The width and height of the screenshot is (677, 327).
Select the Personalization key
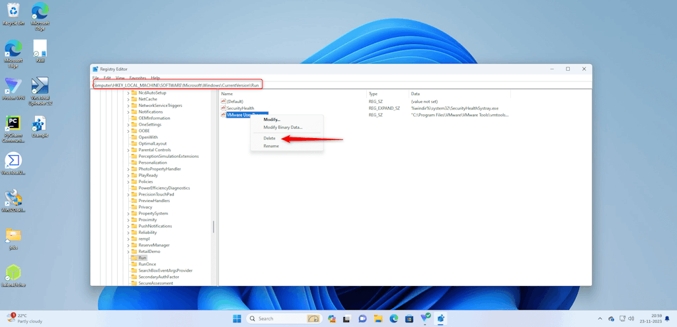coord(149,163)
